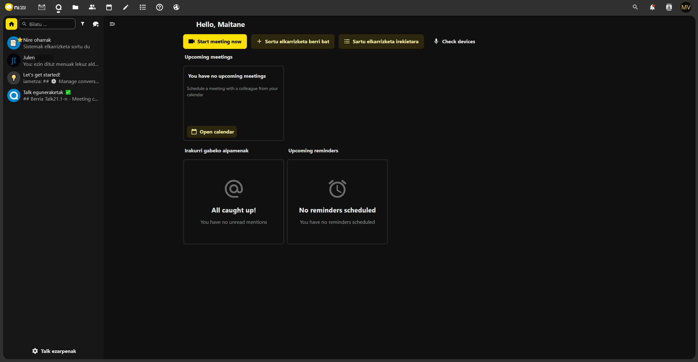Click Start meeting now button
Image resolution: width=698 pixels, height=362 pixels.
[215, 41]
